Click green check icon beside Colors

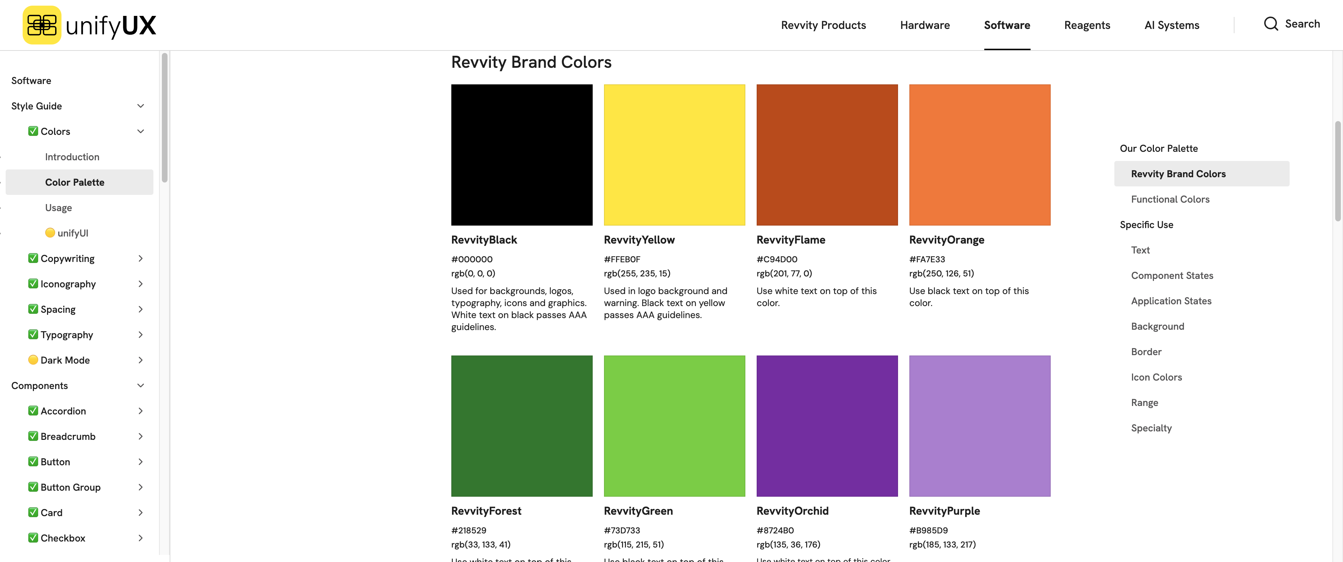tap(33, 131)
